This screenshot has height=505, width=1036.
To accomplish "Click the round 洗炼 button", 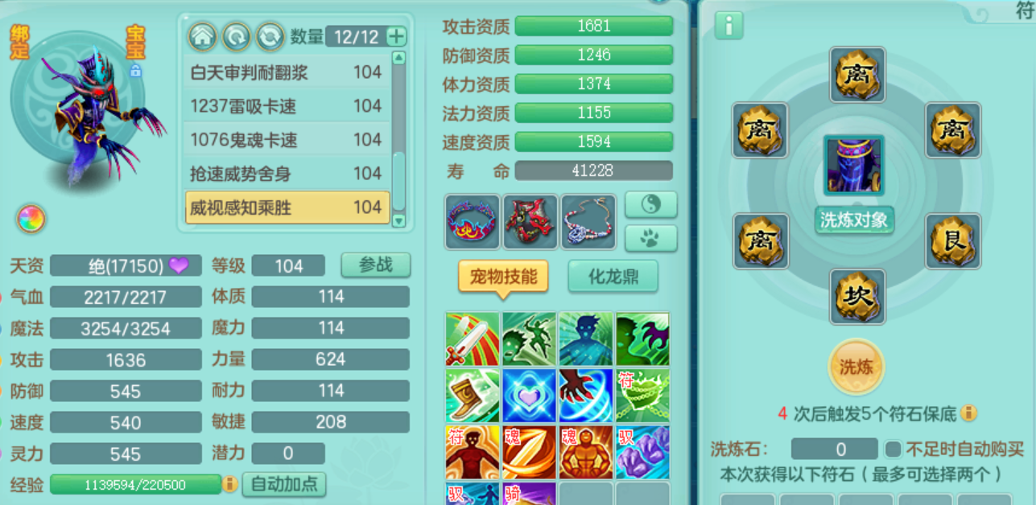I will (856, 367).
